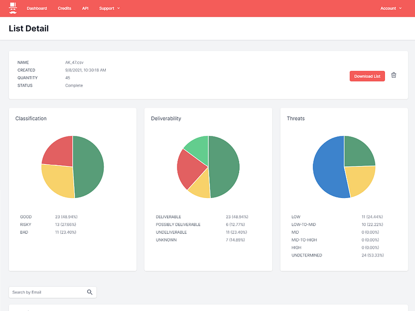Click quantity value 45

[67, 78]
